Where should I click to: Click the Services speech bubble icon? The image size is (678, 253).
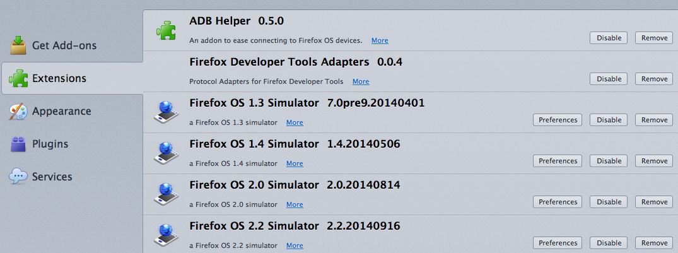point(18,177)
